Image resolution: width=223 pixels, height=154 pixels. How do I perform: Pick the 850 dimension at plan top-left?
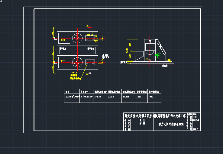point(53,33)
